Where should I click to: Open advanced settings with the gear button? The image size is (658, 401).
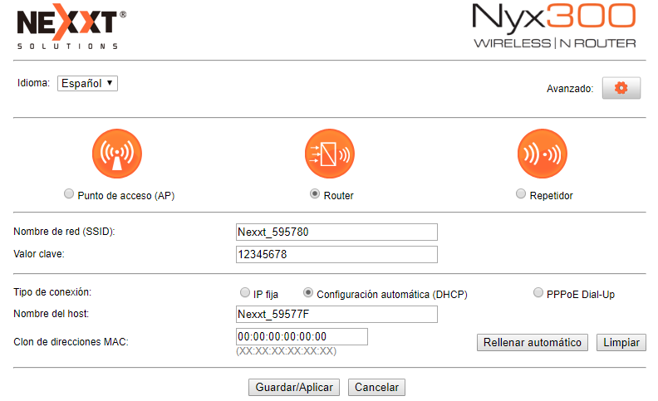(x=621, y=88)
